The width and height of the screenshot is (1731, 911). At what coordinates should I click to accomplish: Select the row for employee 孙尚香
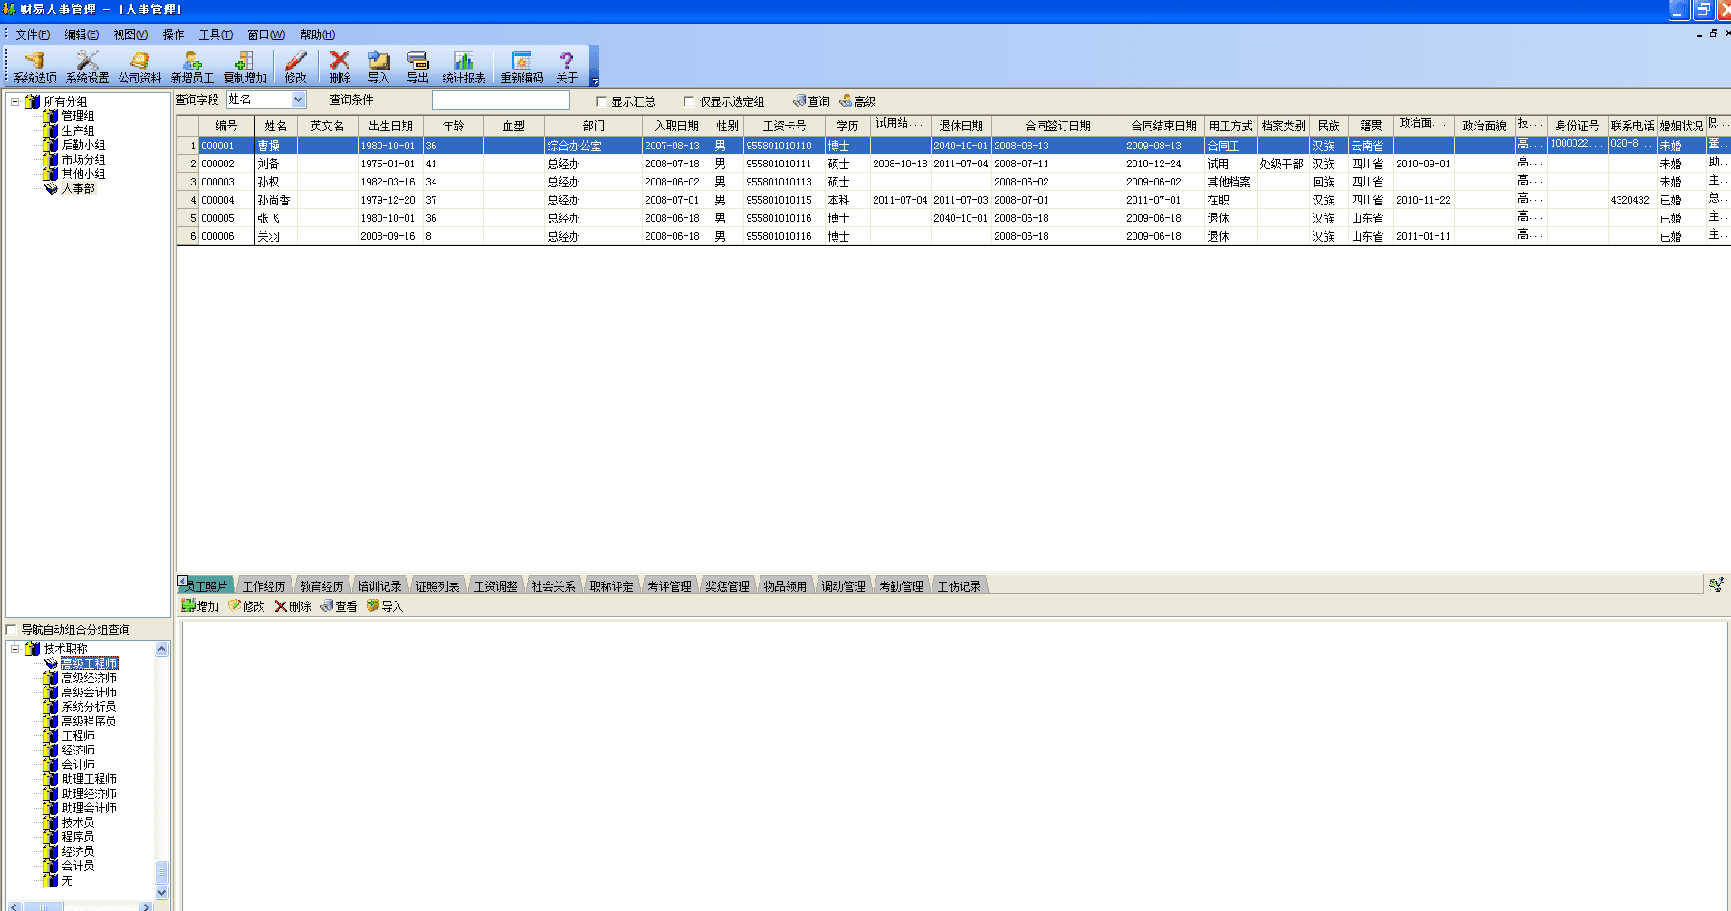[x=952, y=200]
